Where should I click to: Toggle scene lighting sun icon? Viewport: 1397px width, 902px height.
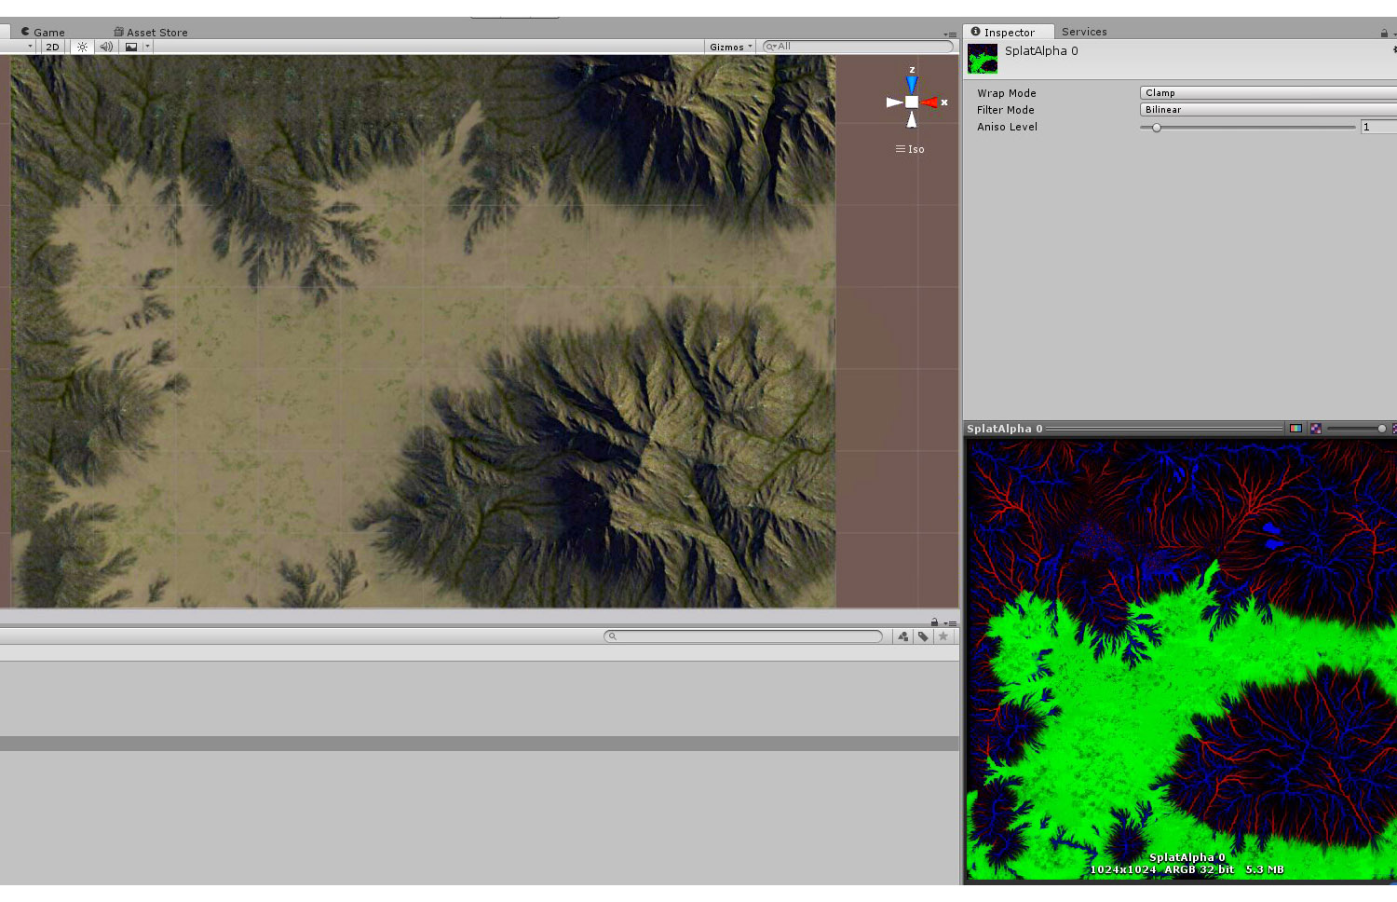82,47
